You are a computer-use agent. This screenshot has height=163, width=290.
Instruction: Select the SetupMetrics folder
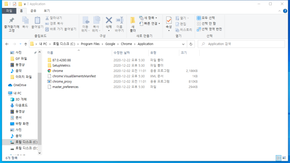coord(61,66)
